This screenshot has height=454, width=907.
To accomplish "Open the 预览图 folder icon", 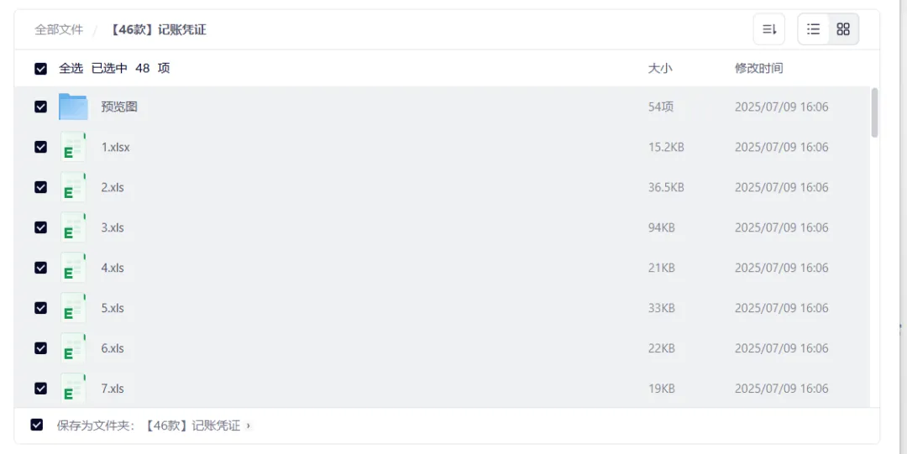I will pyautogui.click(x=73, y=107).
